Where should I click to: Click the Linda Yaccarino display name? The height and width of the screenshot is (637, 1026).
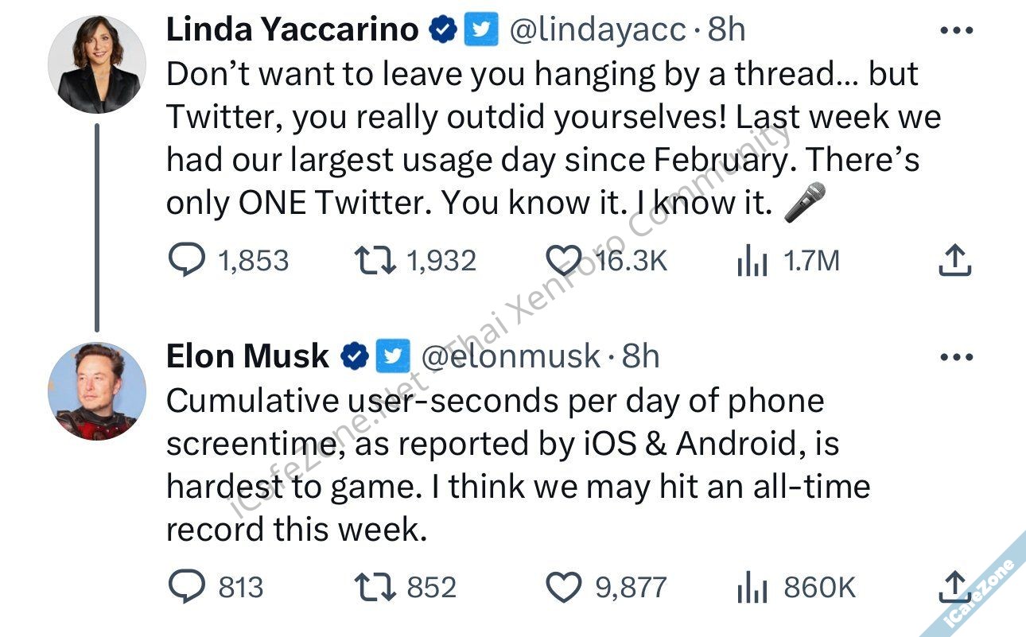tap(292, 30)
